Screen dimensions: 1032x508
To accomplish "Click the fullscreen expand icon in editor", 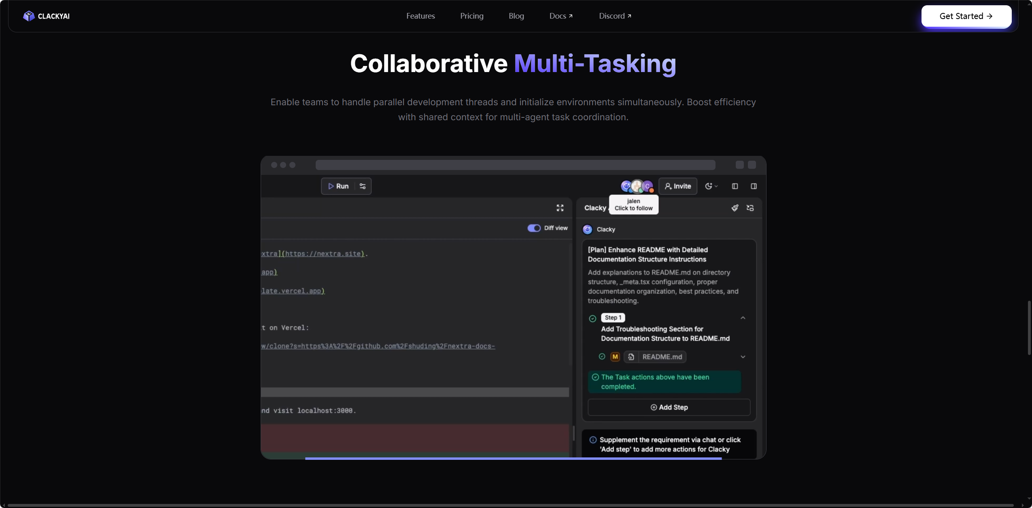I will pyautogui.click(x=560, y=208).
